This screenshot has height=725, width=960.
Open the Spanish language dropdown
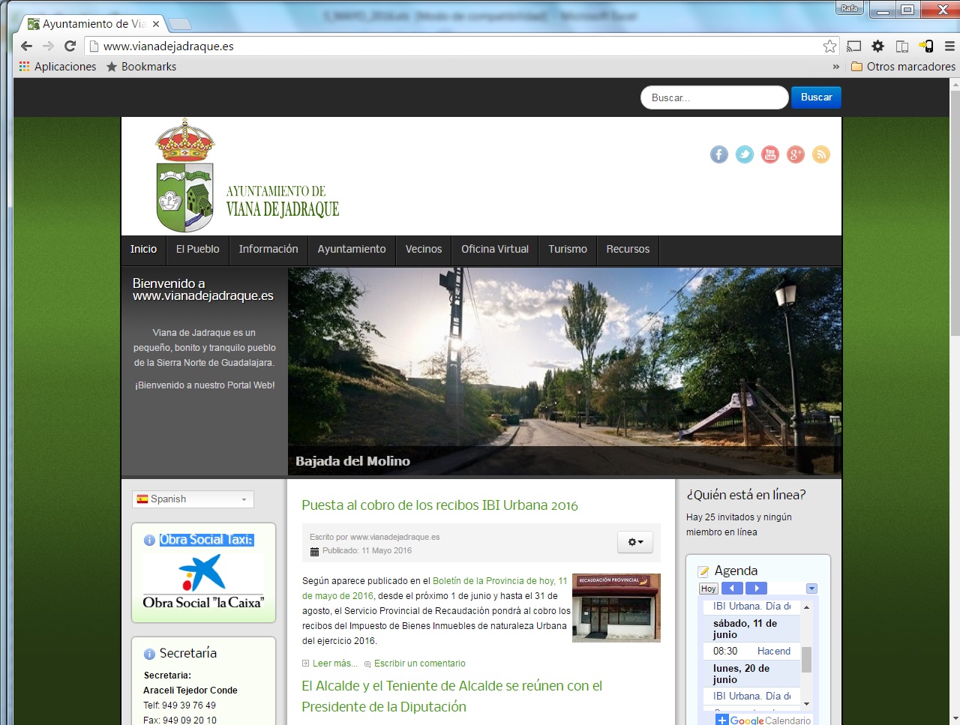(x=193, y=499)
